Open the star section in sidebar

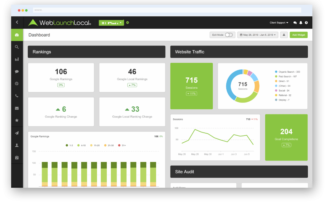pyautogui.click(x=17, y=120)
